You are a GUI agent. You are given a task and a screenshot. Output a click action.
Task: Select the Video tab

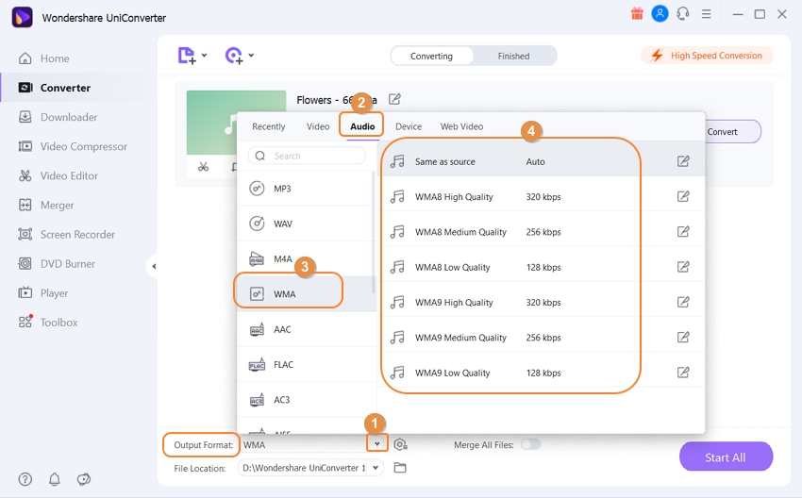click(x=318, y=126)
